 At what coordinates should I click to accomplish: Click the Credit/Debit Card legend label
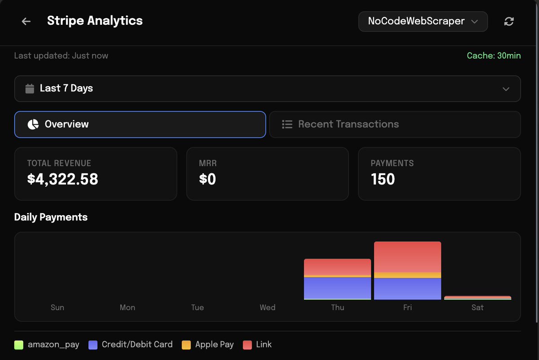pos(137,345)
